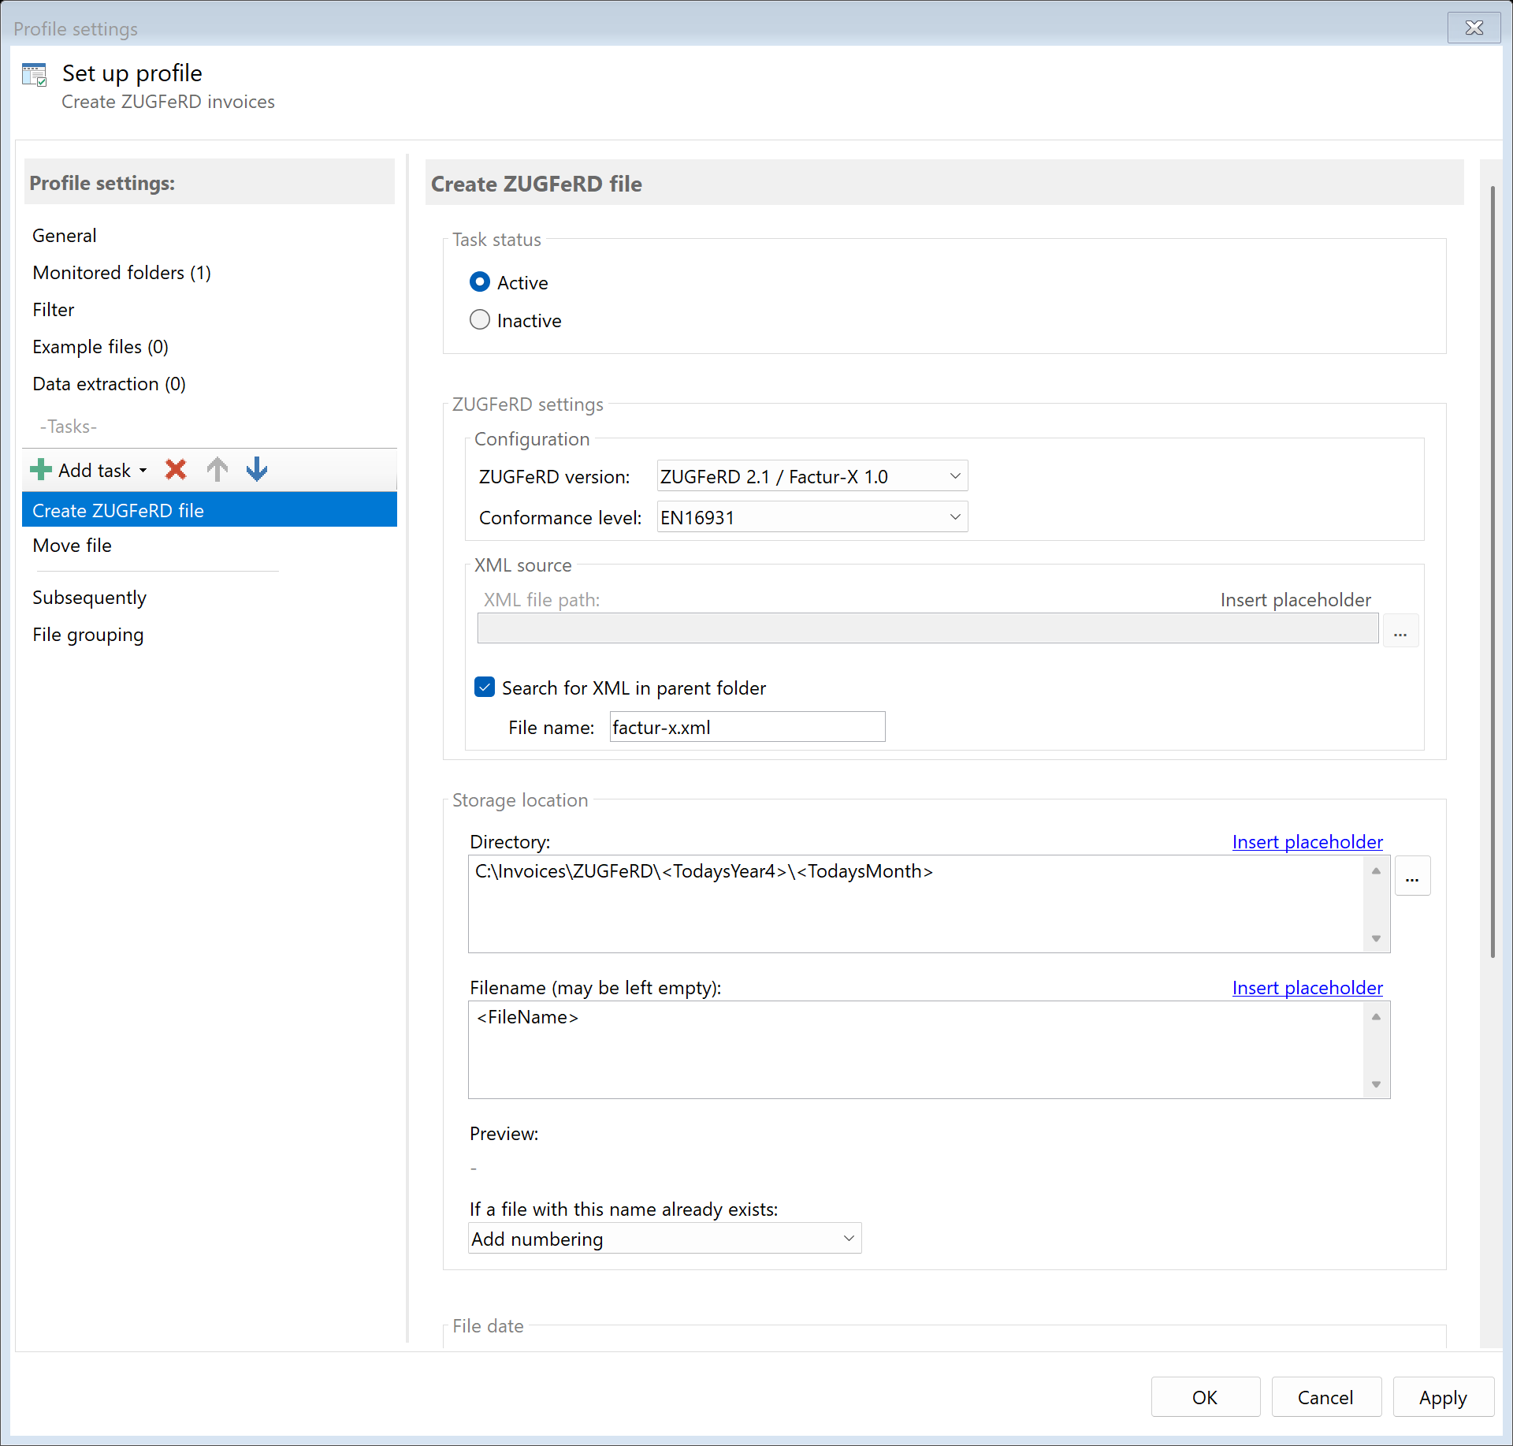This screenshot has height=1446, width=1513.
Task: Click the Add task plus icon
Action: (x=39, y=469)
